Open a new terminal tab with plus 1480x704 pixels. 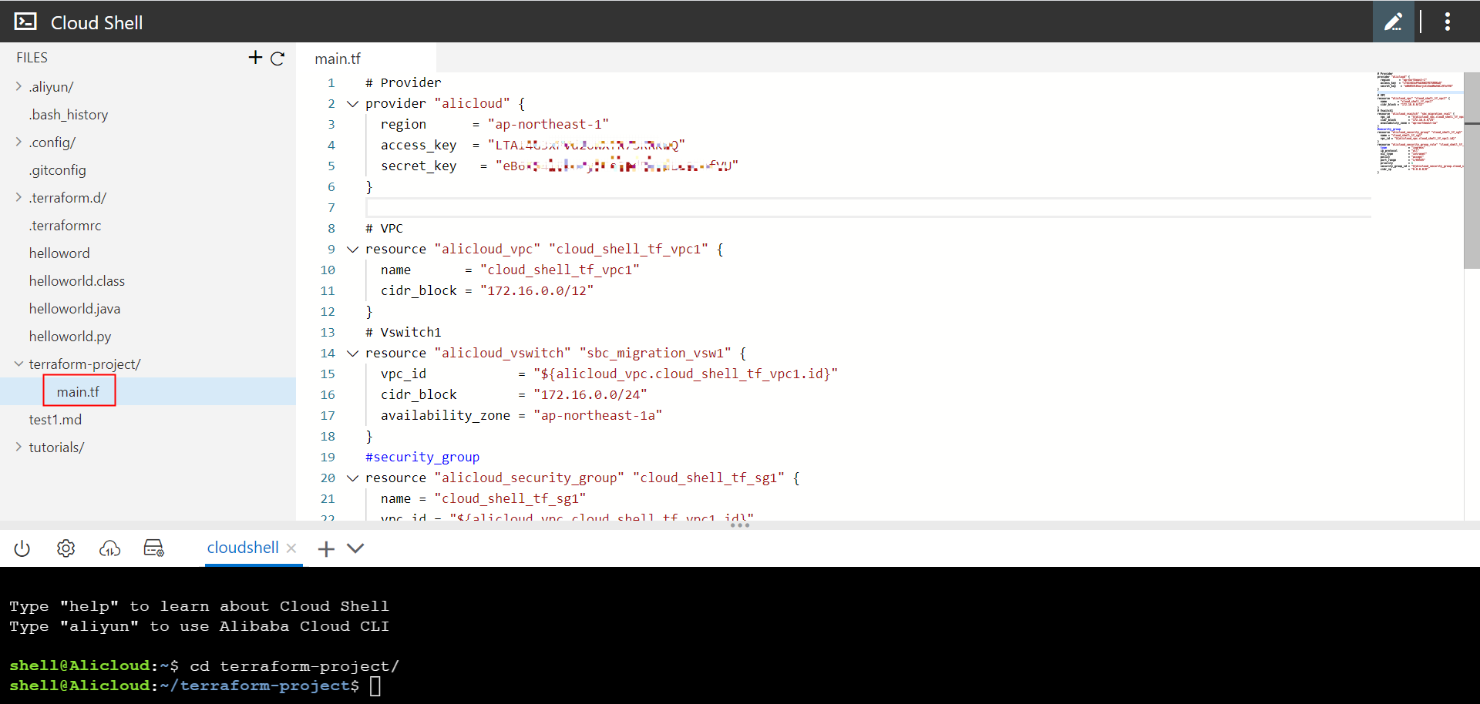tap(326, 548)
